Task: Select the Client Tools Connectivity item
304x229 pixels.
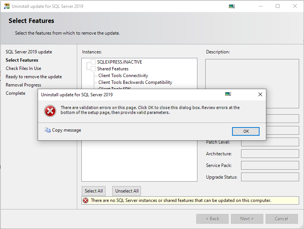Action: tap(123, 76)
